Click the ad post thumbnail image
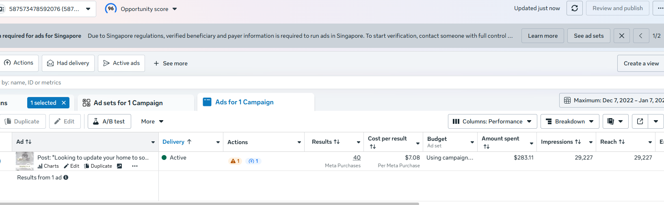664x205 pixels. coord(25,161)
